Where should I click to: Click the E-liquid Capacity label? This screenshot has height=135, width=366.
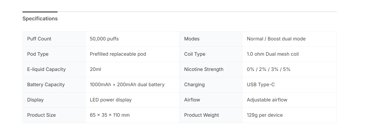pos(46,69)
